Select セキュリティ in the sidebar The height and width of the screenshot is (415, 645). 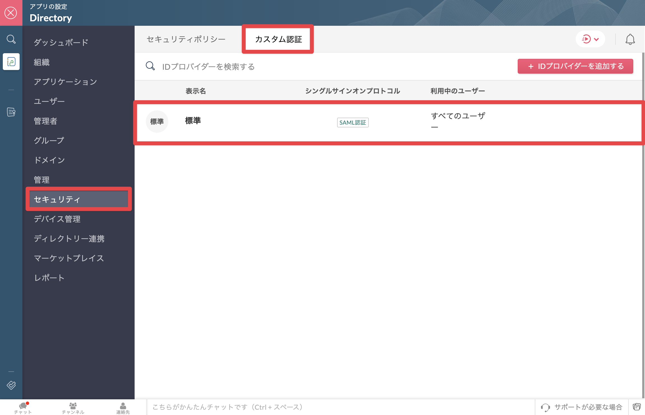click(79, 199)
